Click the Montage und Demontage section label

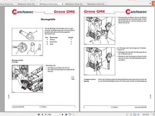[x=18, y=61]
